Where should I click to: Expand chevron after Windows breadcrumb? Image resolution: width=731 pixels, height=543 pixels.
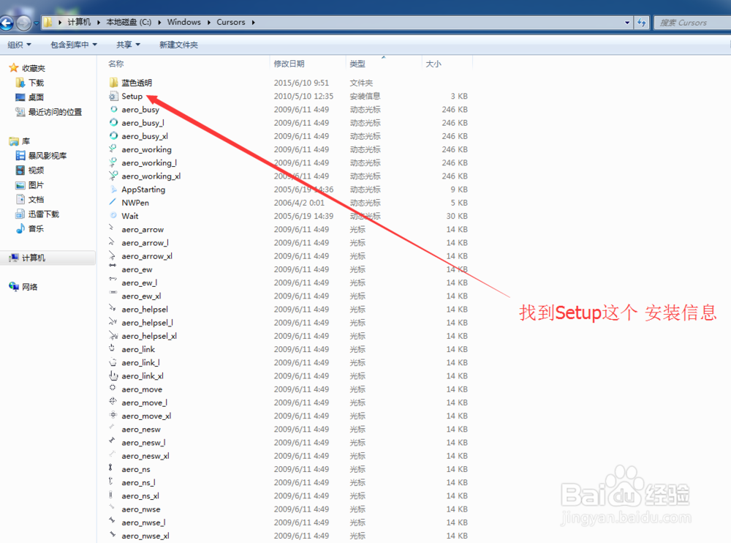[x=209, y=22]
